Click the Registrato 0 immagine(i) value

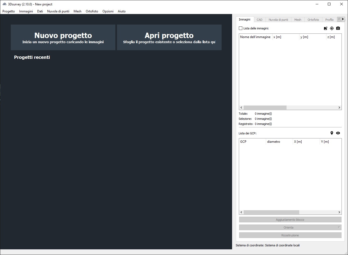pyautogui.click(x=263, y=124)
